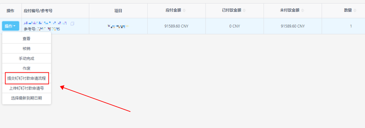
Task: Sort by 未付款金额 column arrows
Action: click(x=302, y=11)
